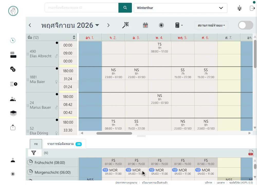Export shifts as PDF
This screenshot has height=185, width=257.
tap(251, 153)
